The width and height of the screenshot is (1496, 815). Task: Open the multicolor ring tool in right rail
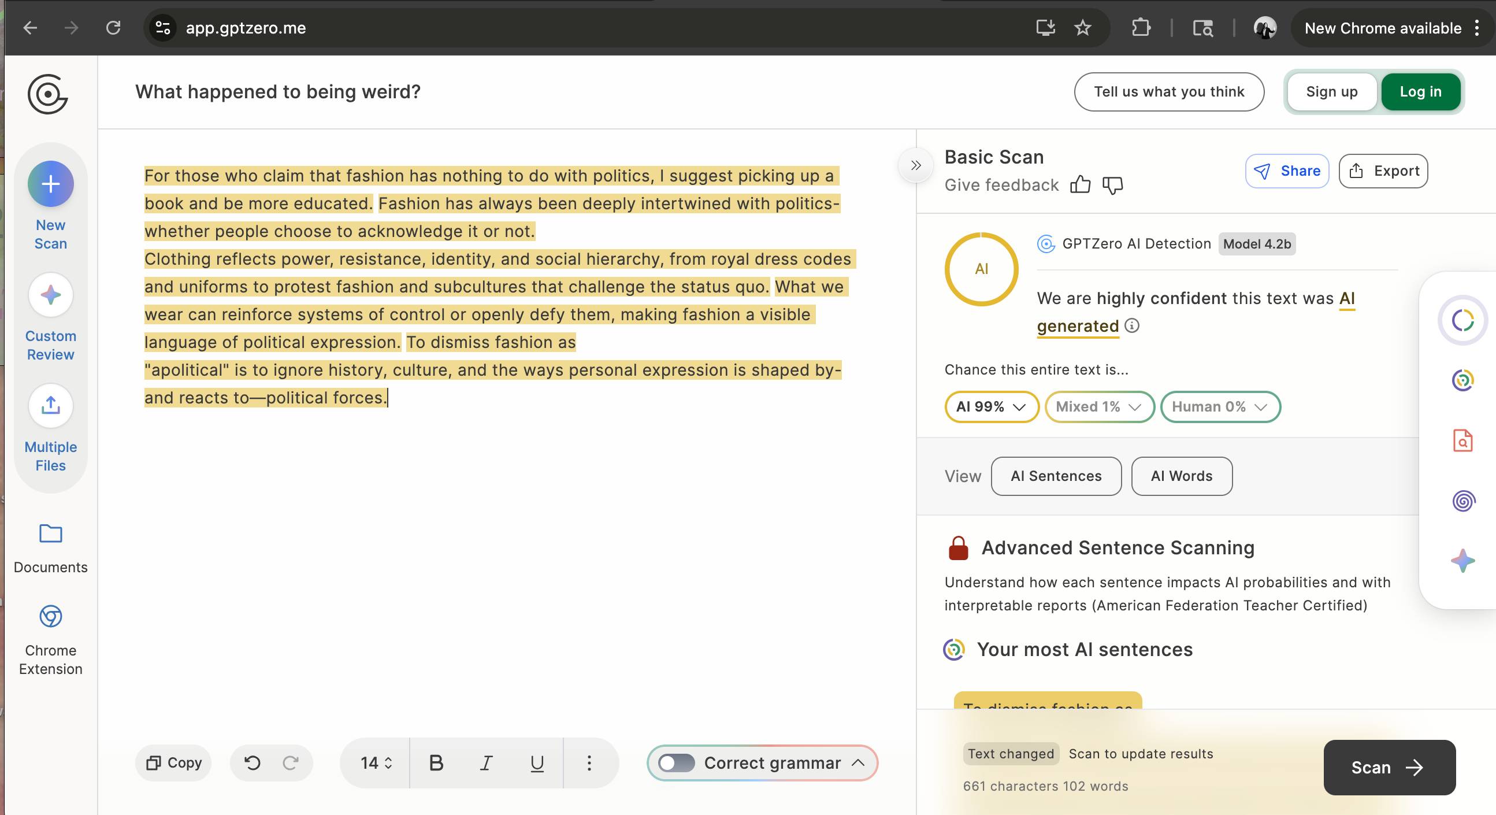[x=1463, y=380]
